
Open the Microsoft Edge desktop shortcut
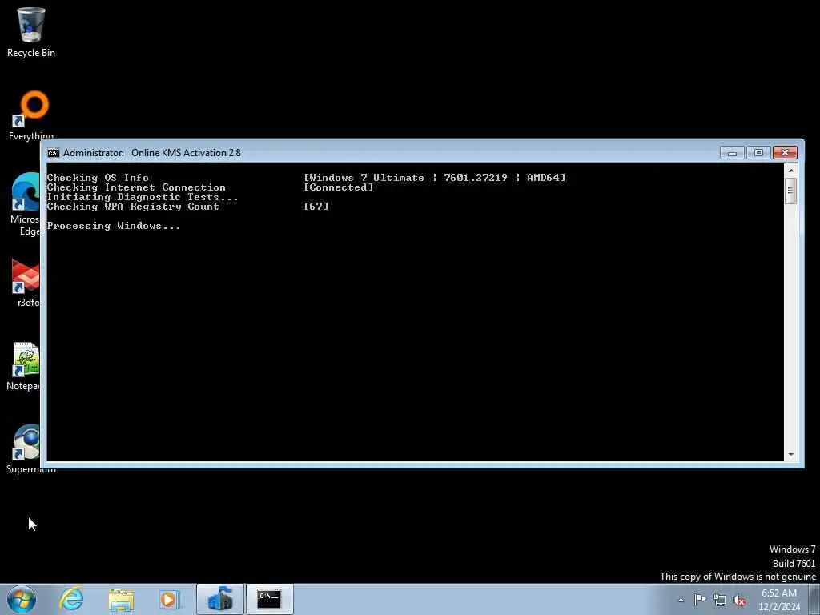coord(25,204)
